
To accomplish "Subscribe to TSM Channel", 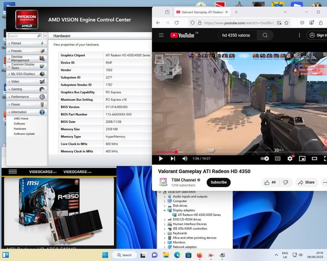I will coord(218,182).
